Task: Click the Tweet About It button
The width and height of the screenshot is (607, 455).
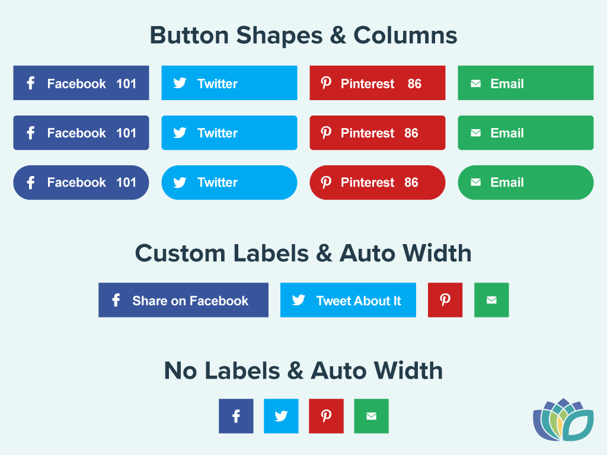Action: tap(348, 300)
